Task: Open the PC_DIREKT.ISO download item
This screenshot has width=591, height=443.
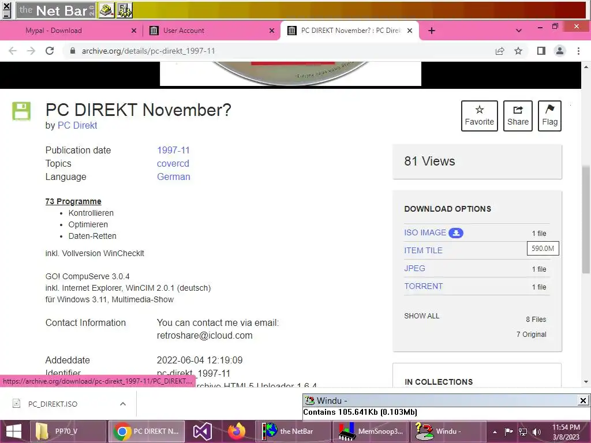Action: pos(53,404)
